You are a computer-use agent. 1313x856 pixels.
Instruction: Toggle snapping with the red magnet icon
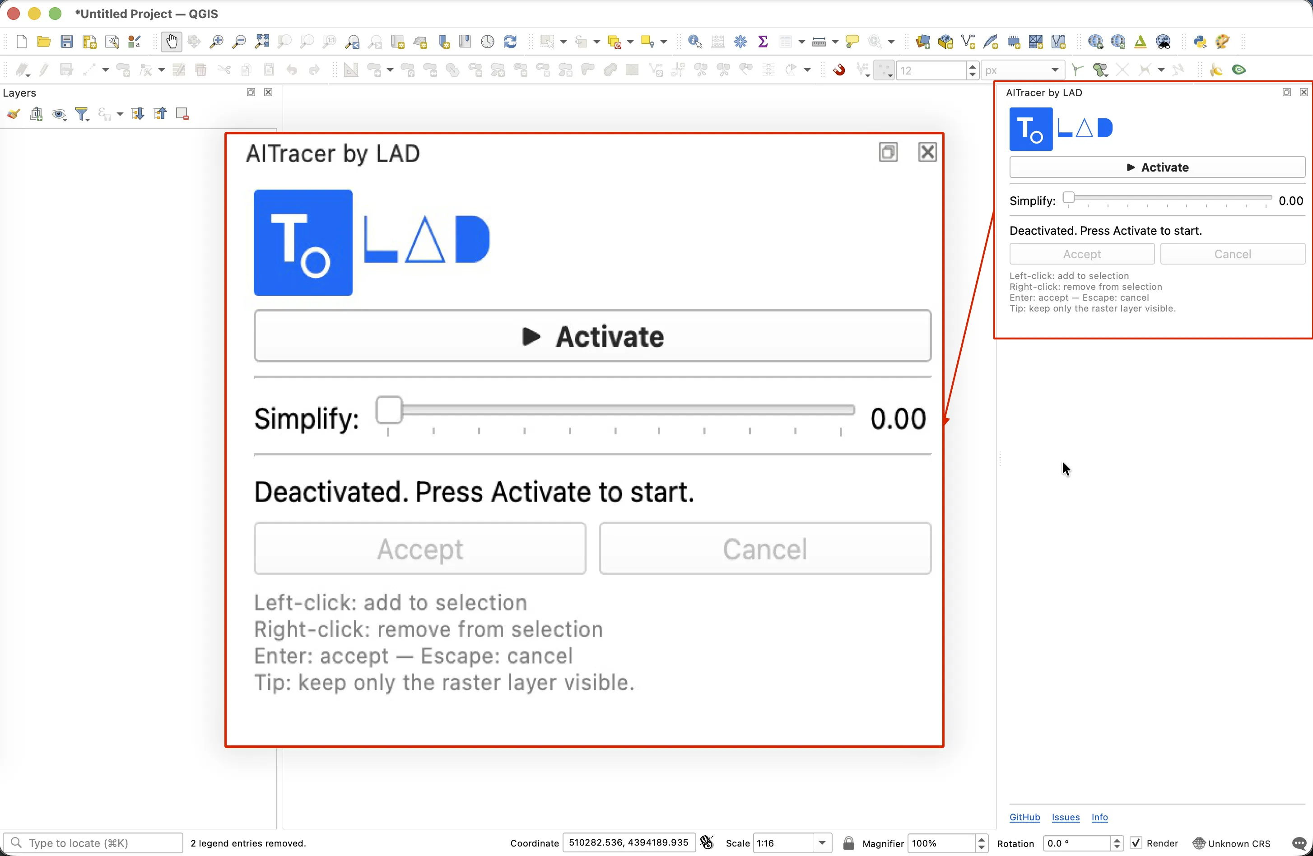[839, 70]
